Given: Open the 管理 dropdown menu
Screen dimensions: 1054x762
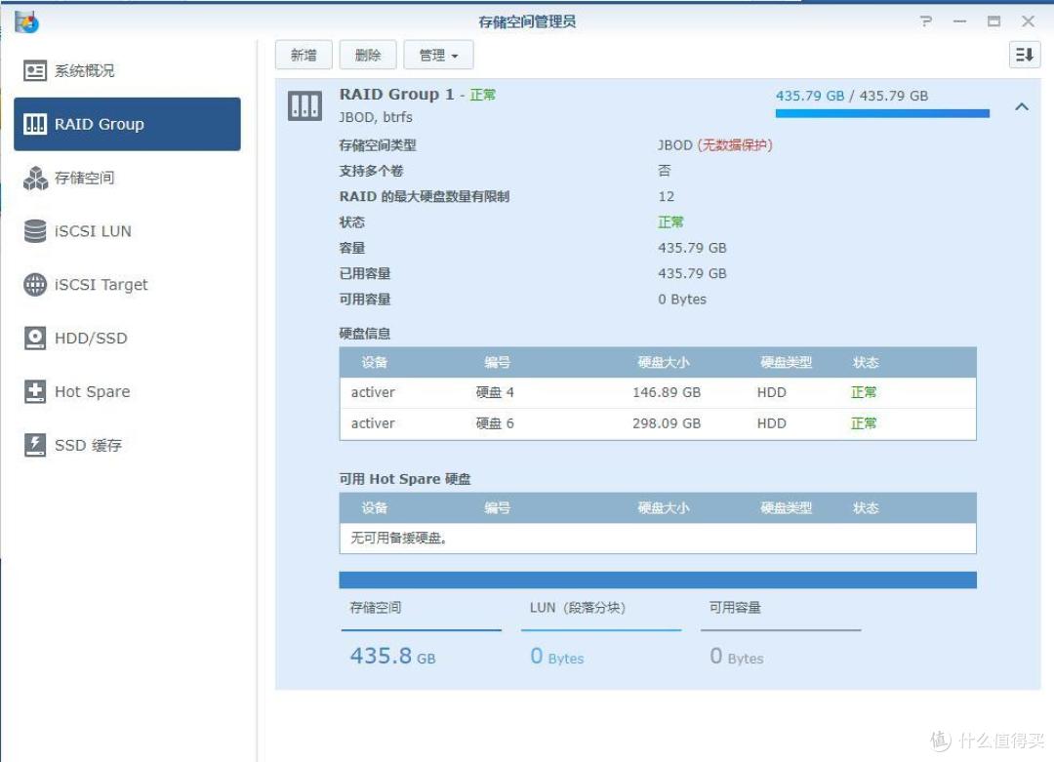Looking at the screenshot, I should tap(438, 55).
